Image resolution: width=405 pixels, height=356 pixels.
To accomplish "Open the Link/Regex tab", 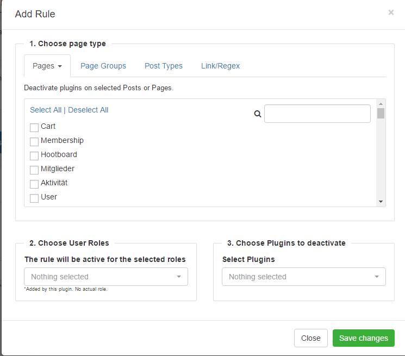I will (220, 66).
